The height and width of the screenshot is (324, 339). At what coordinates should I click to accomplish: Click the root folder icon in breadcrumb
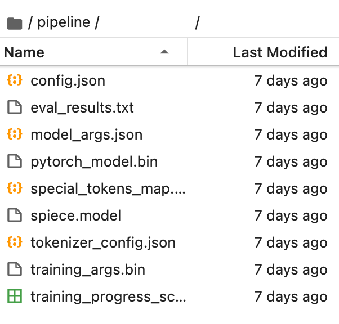coord(15,23)
